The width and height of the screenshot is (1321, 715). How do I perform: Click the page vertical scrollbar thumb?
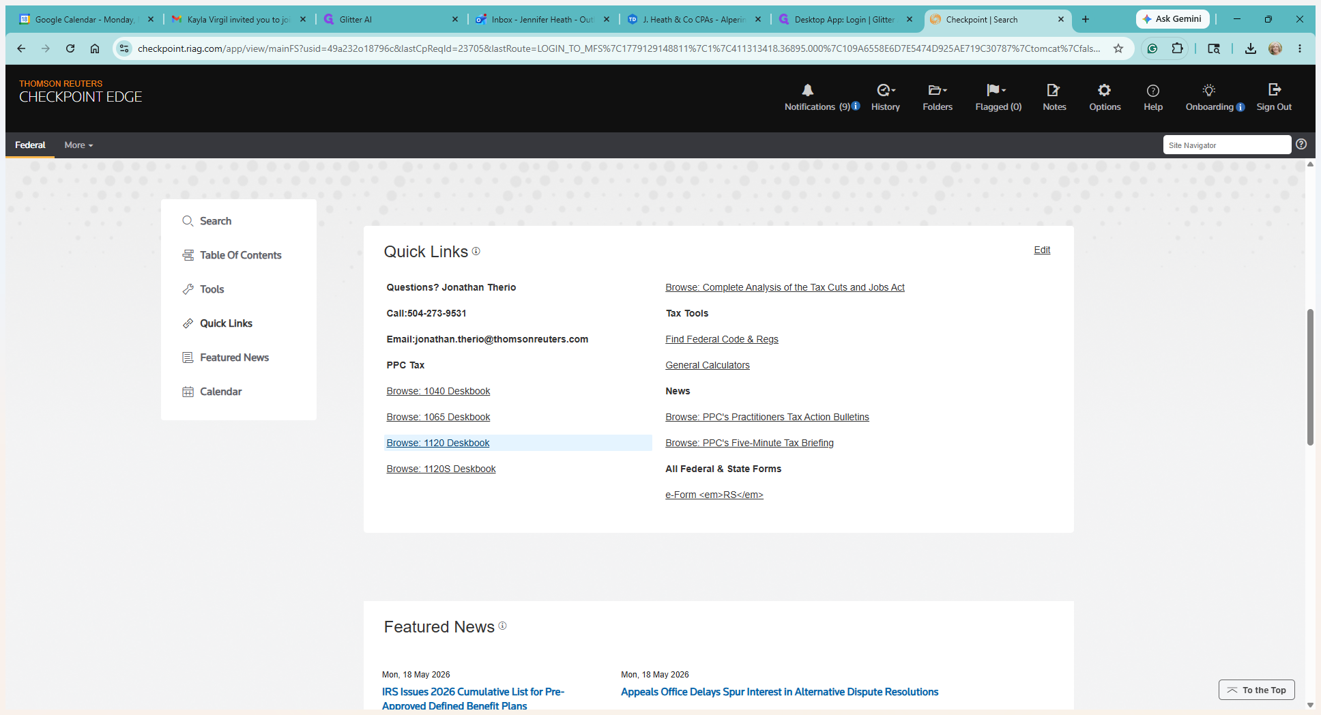pyautogui.click(x=1310, y=377)
